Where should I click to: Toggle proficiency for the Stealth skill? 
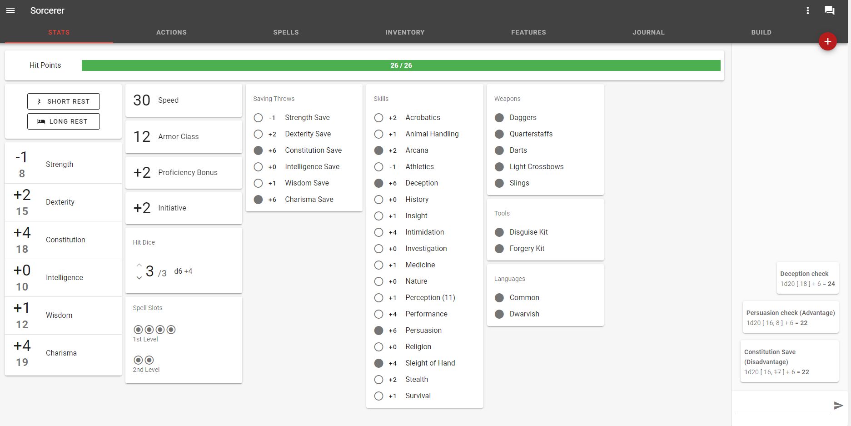(378, 379)
